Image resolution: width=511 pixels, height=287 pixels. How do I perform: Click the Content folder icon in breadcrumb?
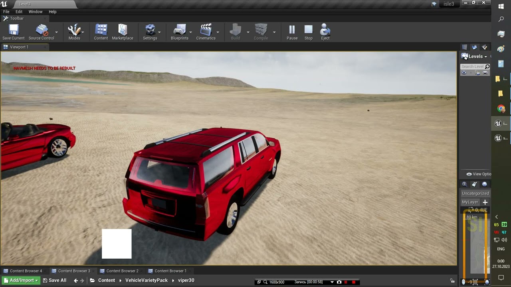(92, 281)
